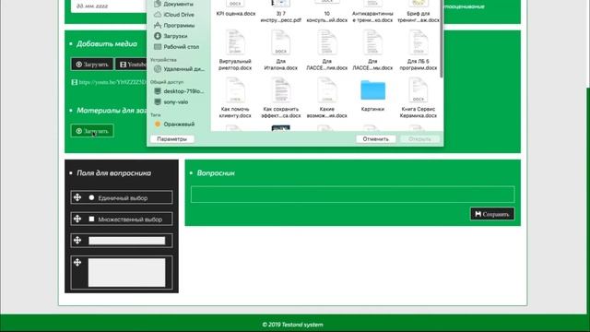The image size is (590, 332).
Task: Click the single-line text input template
Action: coord(127,241)
